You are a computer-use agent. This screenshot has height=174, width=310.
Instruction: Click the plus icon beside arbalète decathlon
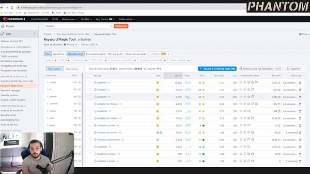tap(95, 132)
